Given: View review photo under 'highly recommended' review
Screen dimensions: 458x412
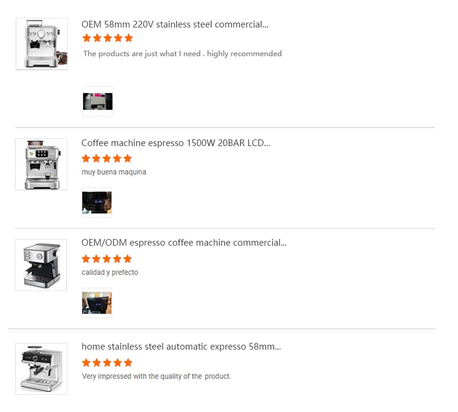Looking at the screenshot, I should [x=98, y=101].
